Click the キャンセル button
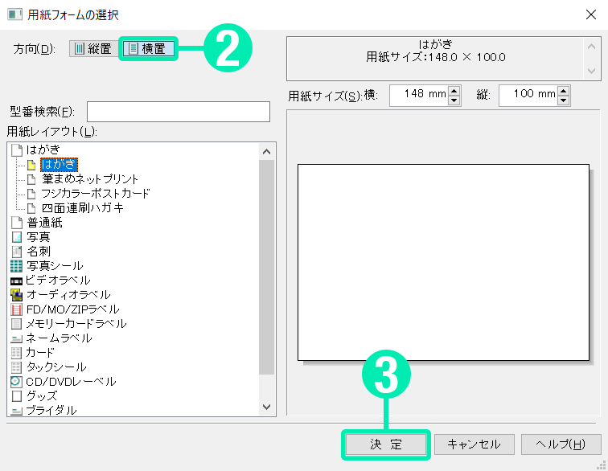This screenshot has width=608, height=471. [474, 444]
